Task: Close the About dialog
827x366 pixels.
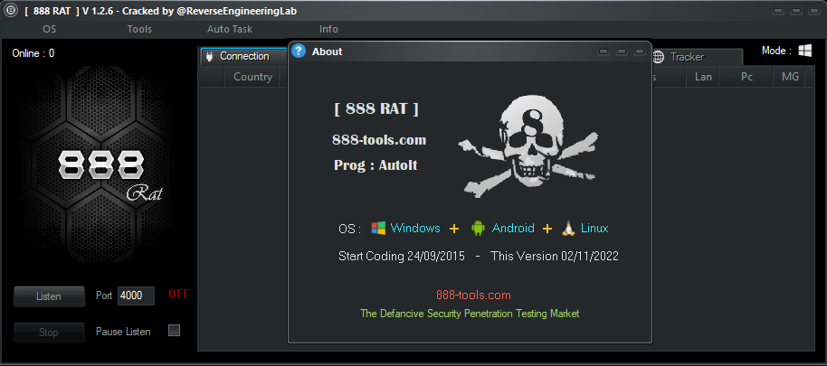Action: click(639, 52)
